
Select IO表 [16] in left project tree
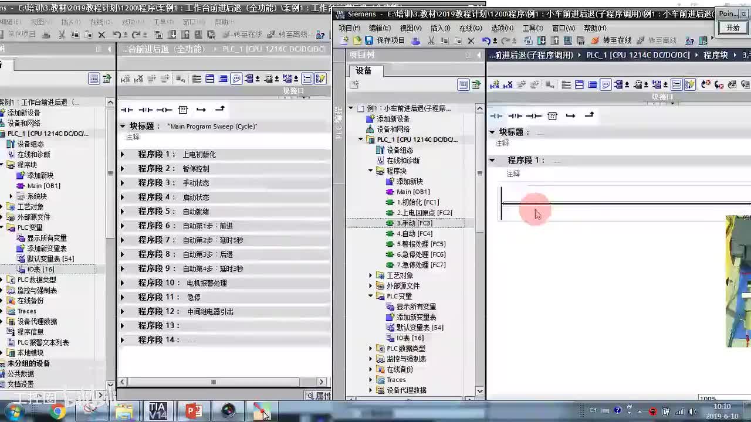(x=40, y=269)
